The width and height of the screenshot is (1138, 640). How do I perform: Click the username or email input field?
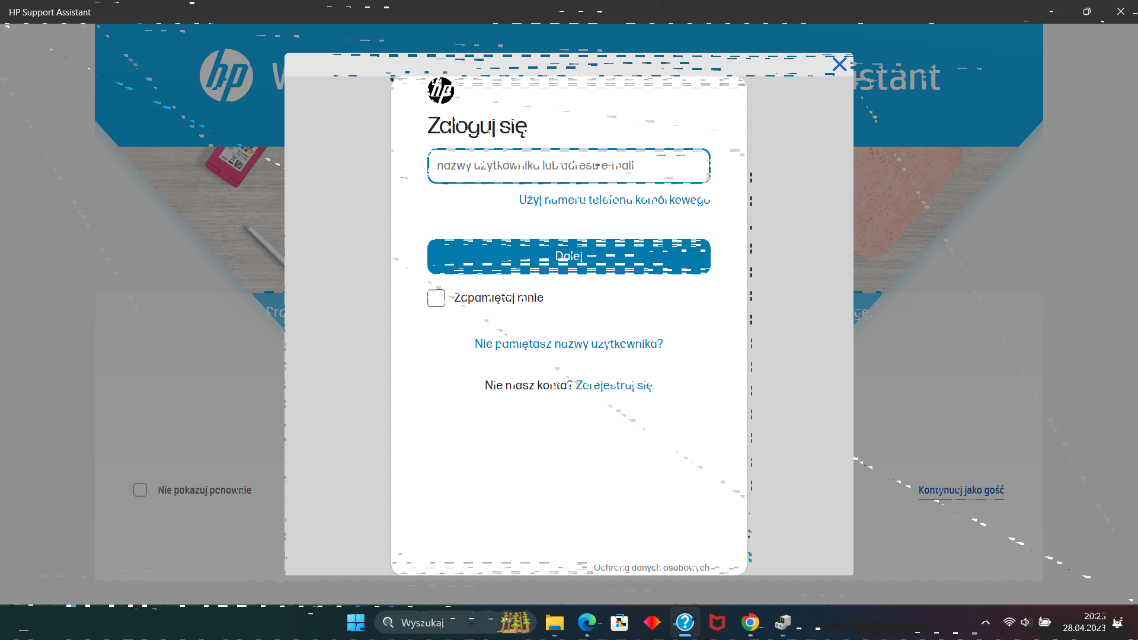click(x=568, y=166)
